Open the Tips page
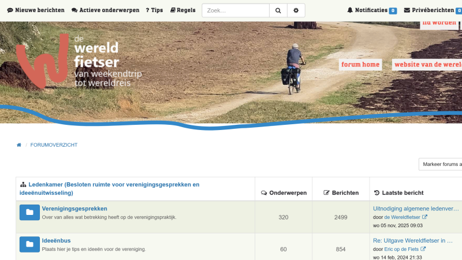 (x=154, y=10)
